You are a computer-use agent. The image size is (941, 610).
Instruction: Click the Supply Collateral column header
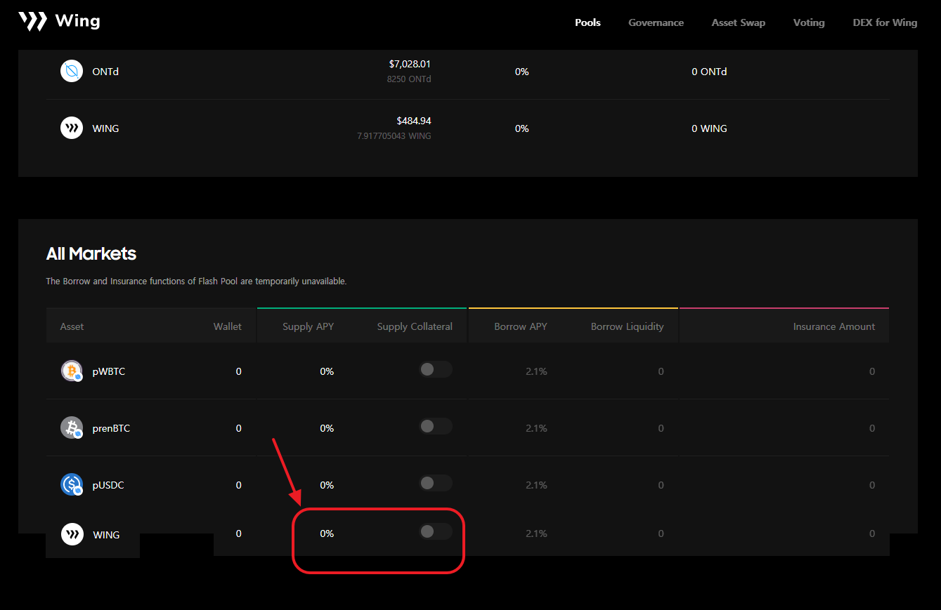click(415, 326)
